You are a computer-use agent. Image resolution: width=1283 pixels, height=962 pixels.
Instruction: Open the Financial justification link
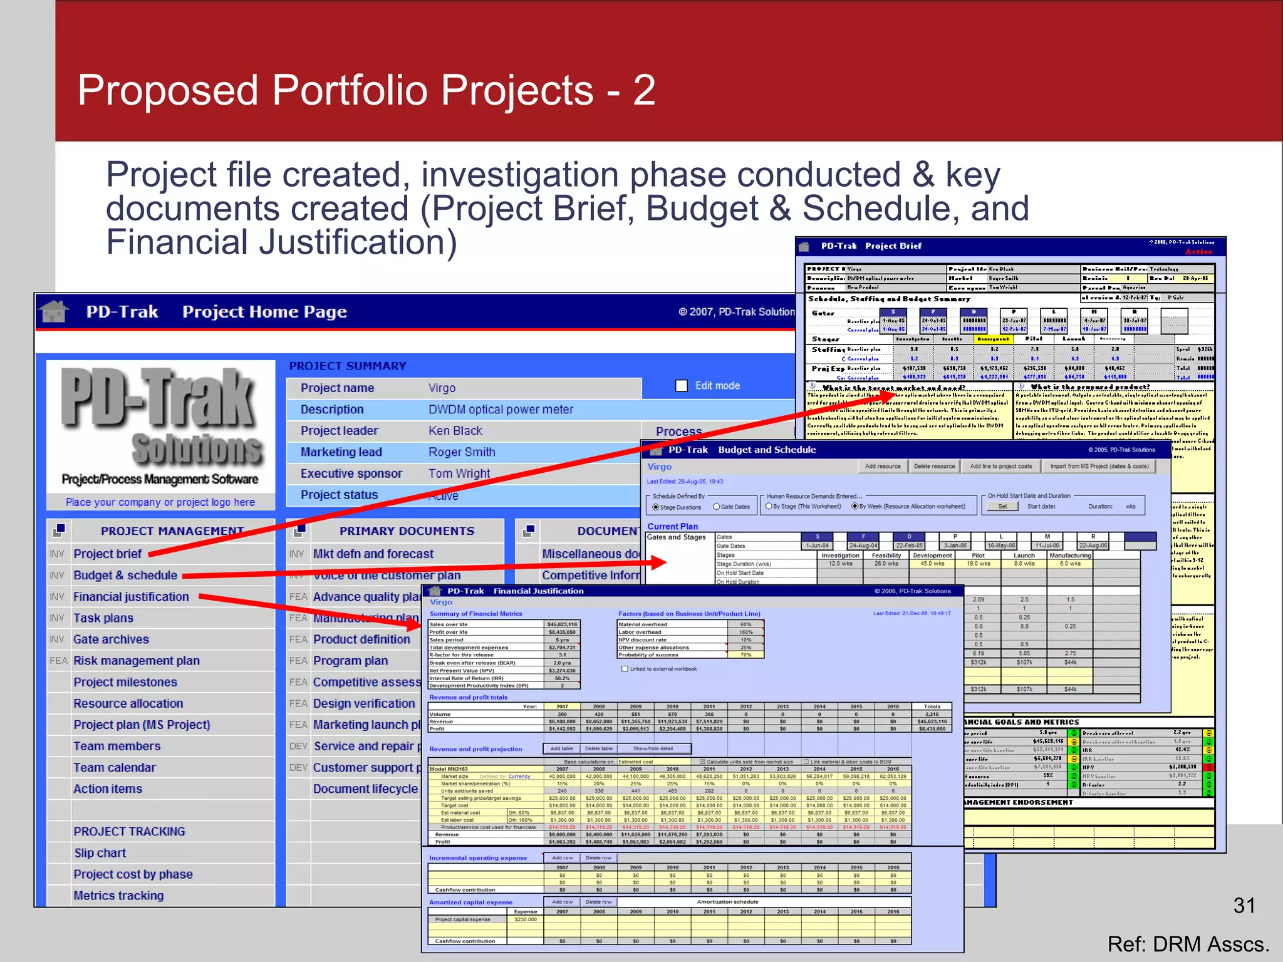(x=131, y=596)
